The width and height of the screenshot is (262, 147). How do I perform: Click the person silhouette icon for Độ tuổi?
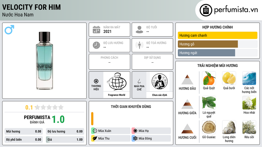pyautogui.click(x=139, y=30)
